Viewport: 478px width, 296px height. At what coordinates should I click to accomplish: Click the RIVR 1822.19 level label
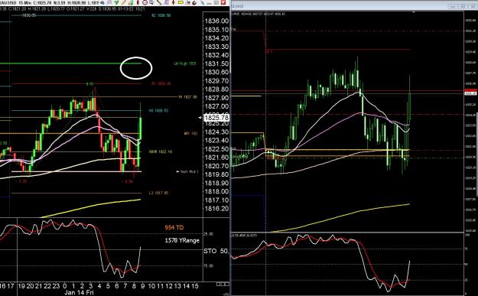161,151
